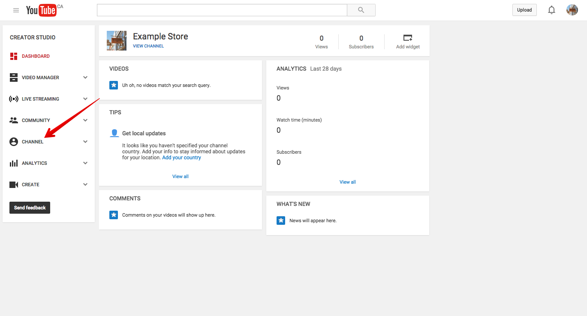This screenshot has width=587, height=316.
Task: Click the Add widget icon
Action: (x=408, y=38)
